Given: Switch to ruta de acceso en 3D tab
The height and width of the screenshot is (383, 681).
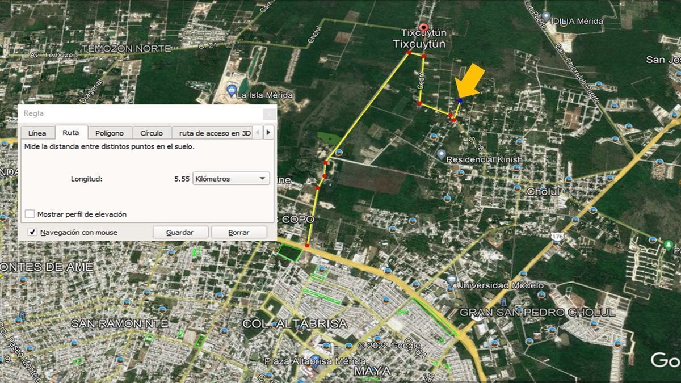Looking at the screenshot, I should pyautogui.click(x=215, y=133).
